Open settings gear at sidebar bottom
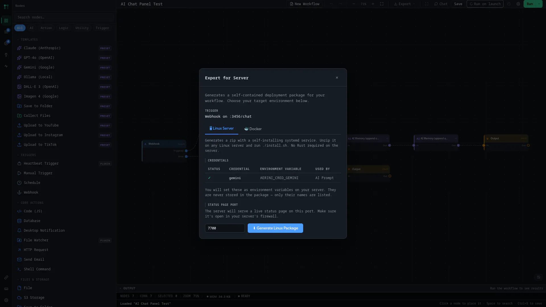 tap(6, 300)
